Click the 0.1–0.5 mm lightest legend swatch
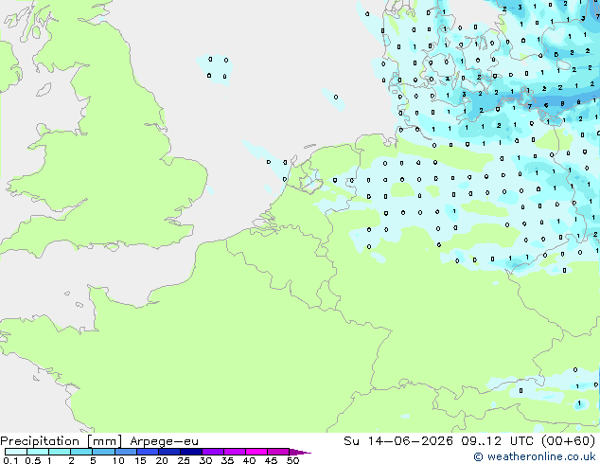The width and height of the screenshot is (600, 464). pos(16,452)
